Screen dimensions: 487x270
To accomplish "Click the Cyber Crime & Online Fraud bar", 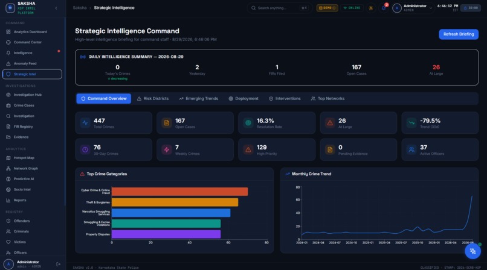I will [x=180, y=192].
